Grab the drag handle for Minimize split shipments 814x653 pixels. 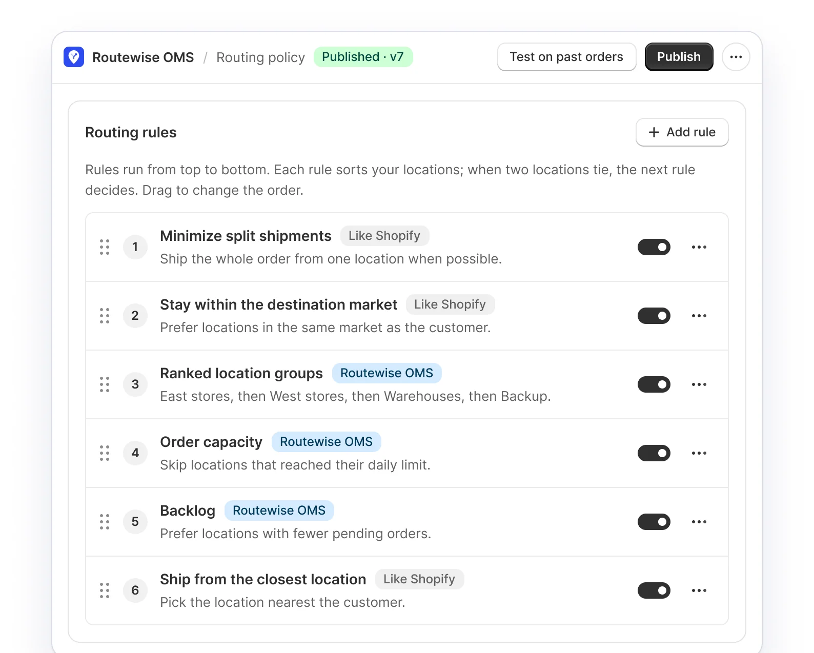pyautogui.click(x=105, y=247)
